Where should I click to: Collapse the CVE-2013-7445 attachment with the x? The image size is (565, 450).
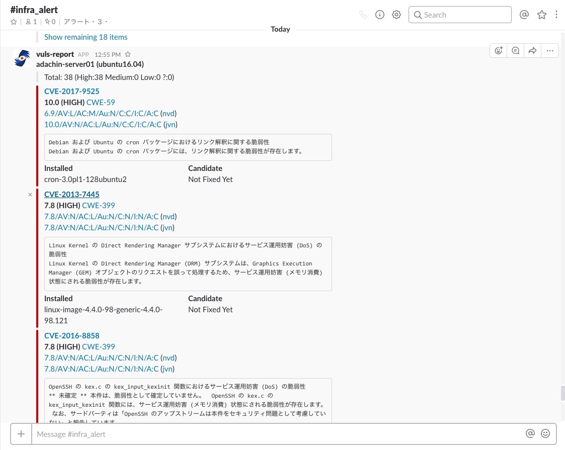tap(30, 195)
